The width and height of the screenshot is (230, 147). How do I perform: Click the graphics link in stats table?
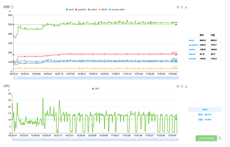click(193, 45)
